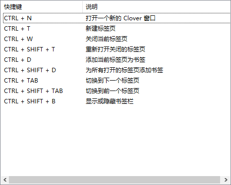Image resolution: width=231 pixels, height=185 pixels.
Task: Select the CTRL + SHIFT + TAB row
Action: [x=116, y=91]
